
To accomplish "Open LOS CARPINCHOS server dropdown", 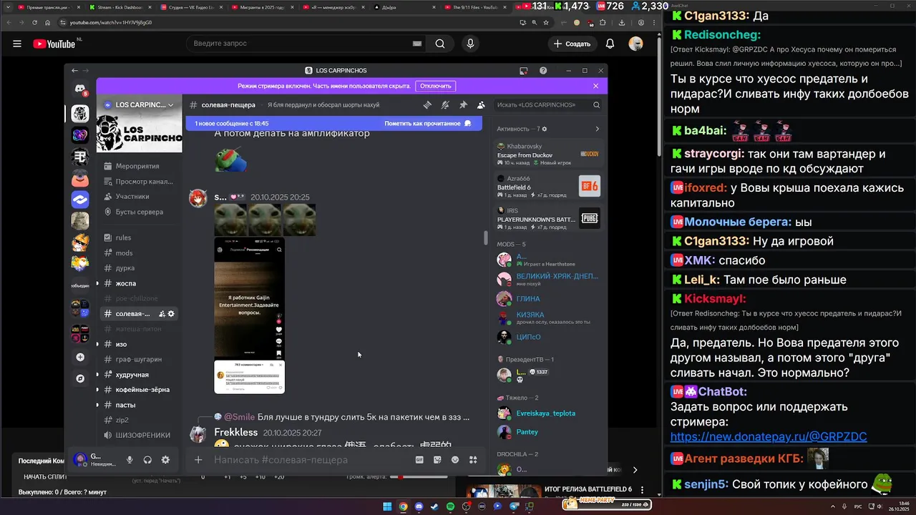I will click(140, 104).
